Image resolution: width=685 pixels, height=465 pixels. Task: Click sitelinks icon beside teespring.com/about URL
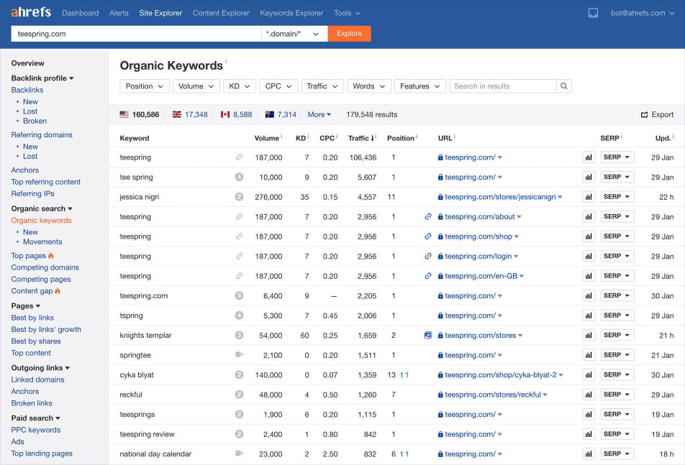[428, 216]
